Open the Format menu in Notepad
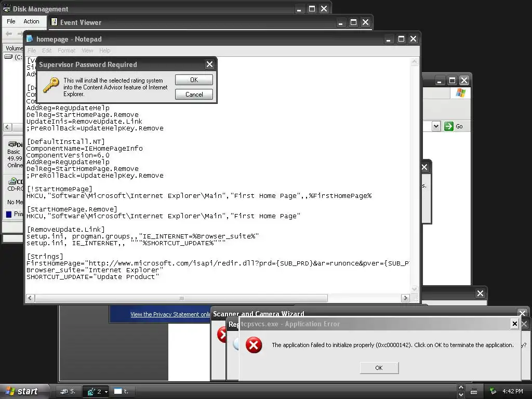Screen dimensions: 532x399 click(66, 50)
